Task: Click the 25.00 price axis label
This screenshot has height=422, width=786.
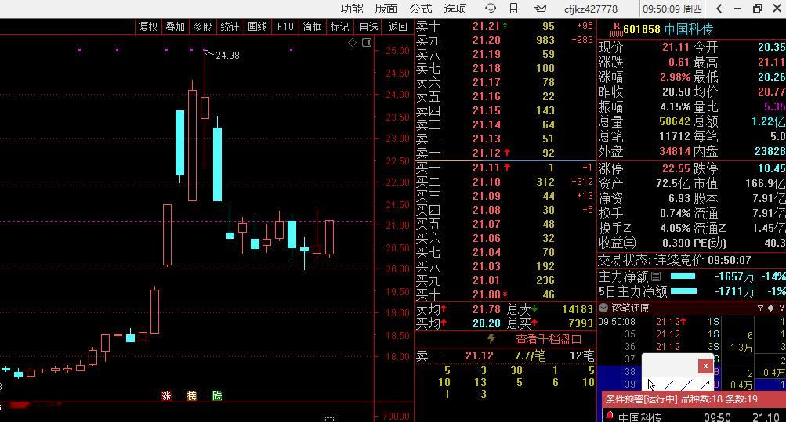Action: 397,51
